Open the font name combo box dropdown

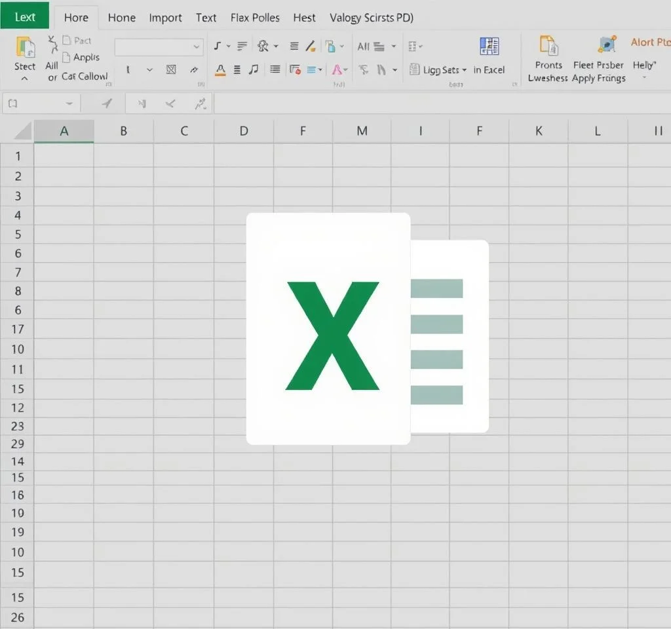pos(196,47)
